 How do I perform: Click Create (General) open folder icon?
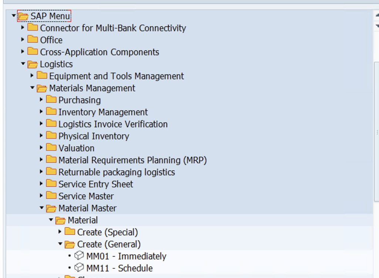pyautogui.click(x=70, y=244)
